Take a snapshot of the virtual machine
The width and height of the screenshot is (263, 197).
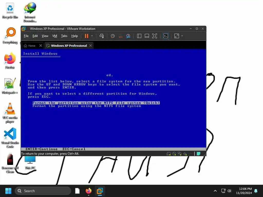(113, 36)
